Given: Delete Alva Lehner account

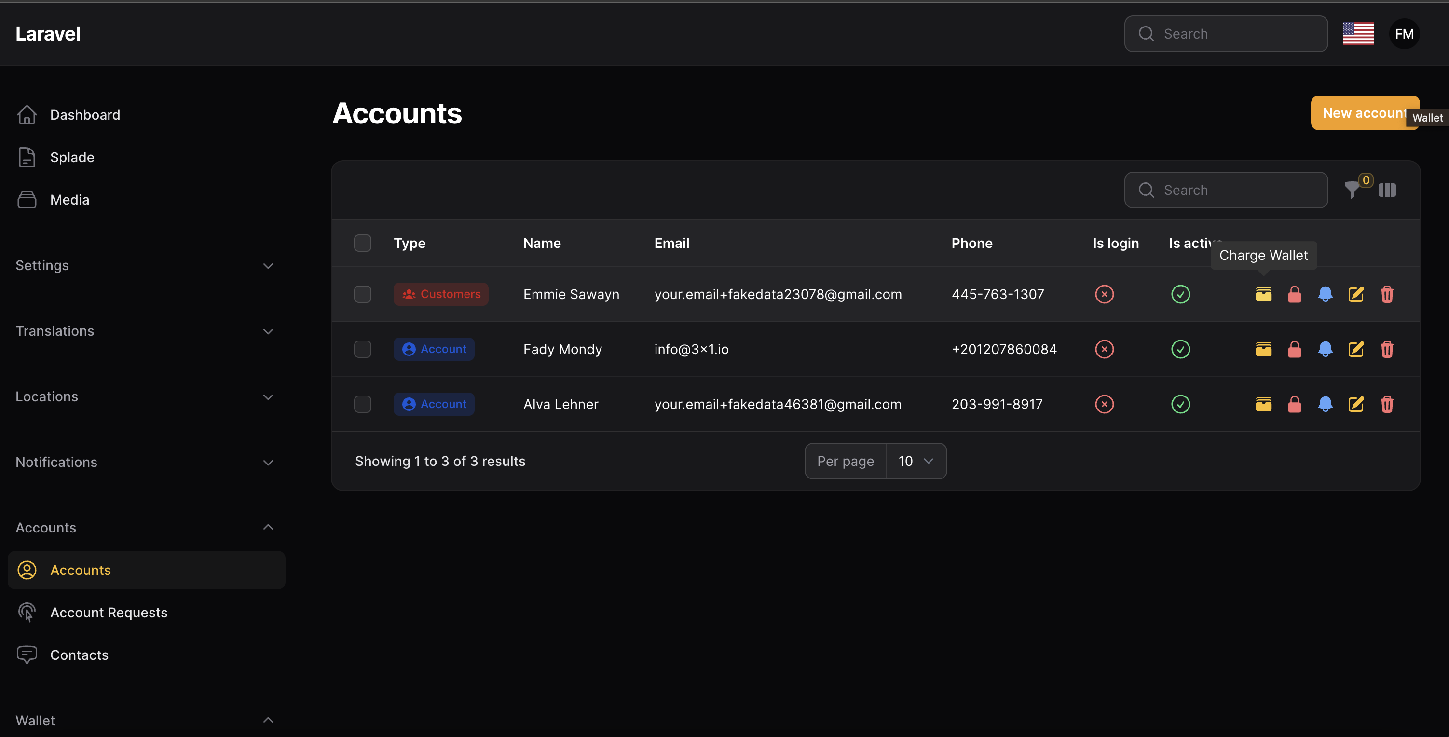Looking at the screenshot, I should tap(1387, 404).
